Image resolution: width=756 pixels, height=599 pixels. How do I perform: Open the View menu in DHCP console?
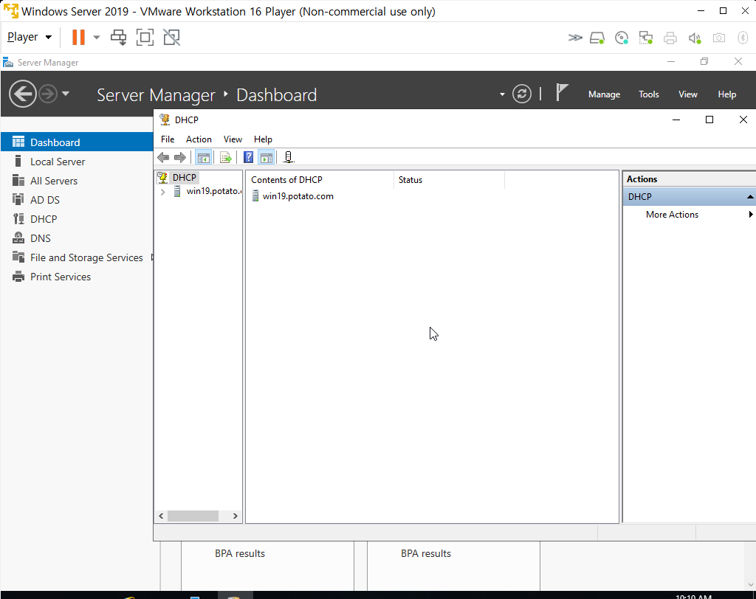click(233, 139)
